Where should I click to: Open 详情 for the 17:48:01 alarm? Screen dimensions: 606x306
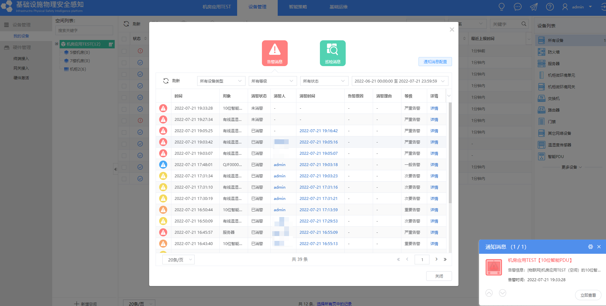[434, 165]
